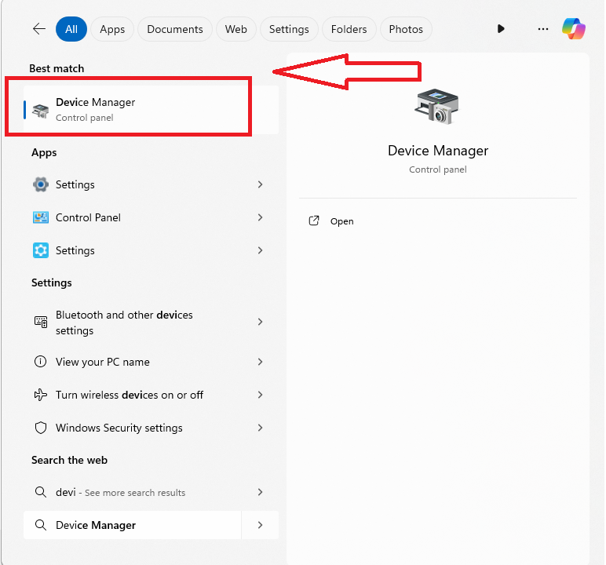
Task: Open Copilot from the colorful icon
Action: coord(574,28)
